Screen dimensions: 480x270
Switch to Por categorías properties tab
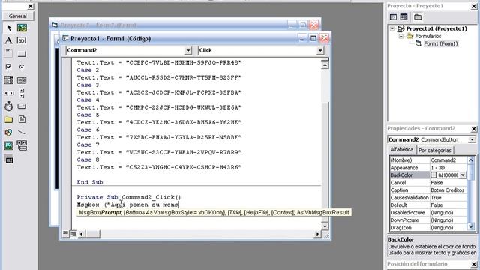(435, 150)
